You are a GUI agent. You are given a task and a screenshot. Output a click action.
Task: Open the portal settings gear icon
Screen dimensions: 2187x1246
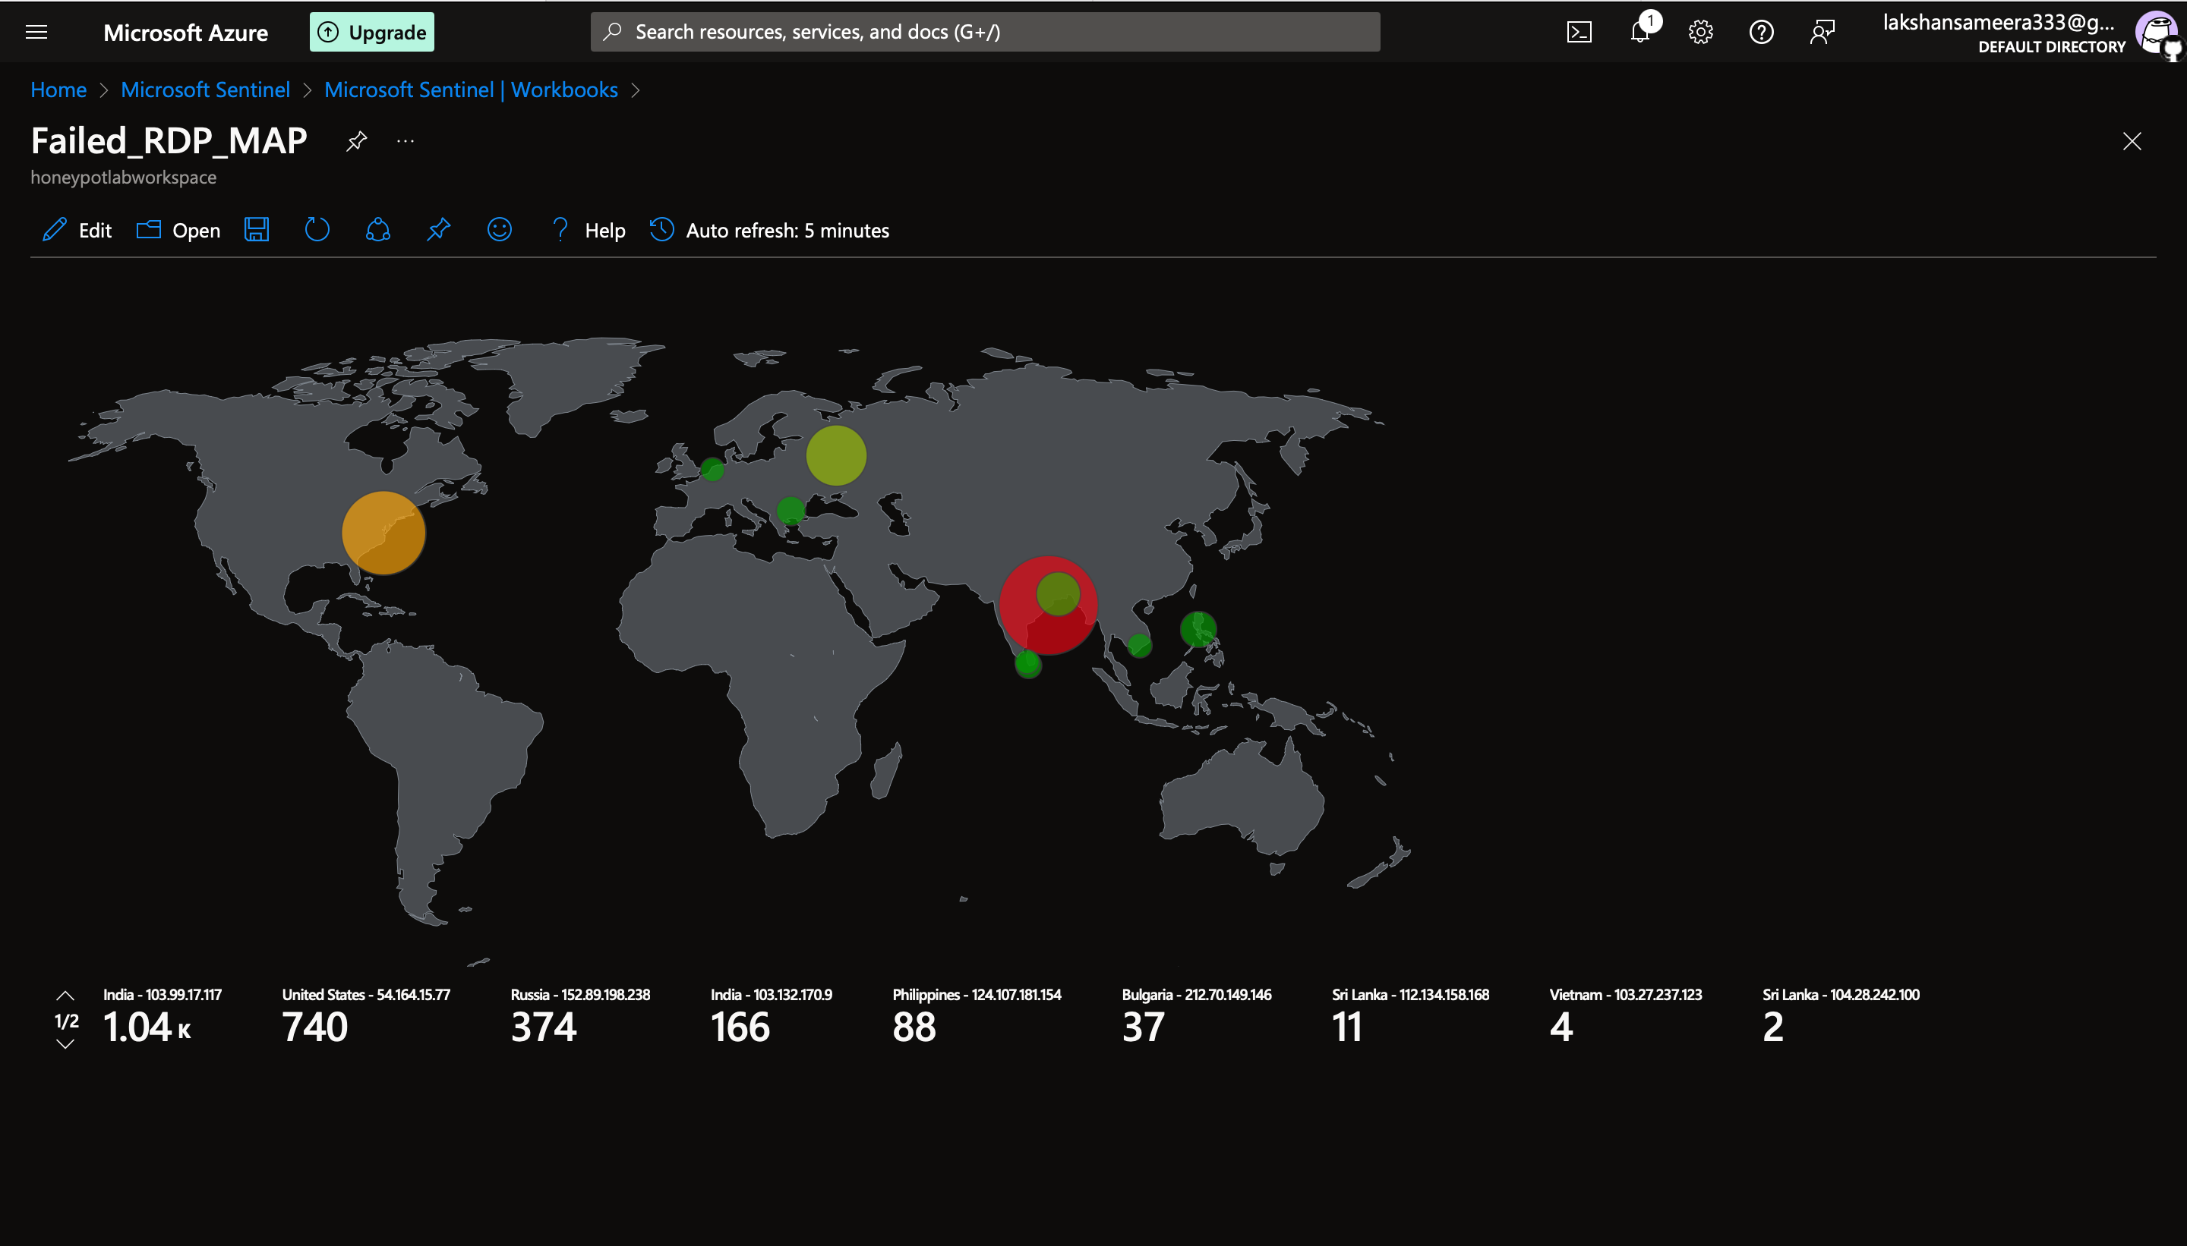[1700, 33]
